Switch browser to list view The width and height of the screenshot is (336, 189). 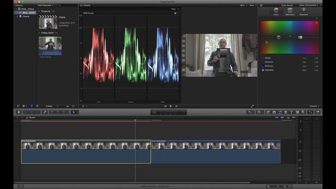coord(37,106)
